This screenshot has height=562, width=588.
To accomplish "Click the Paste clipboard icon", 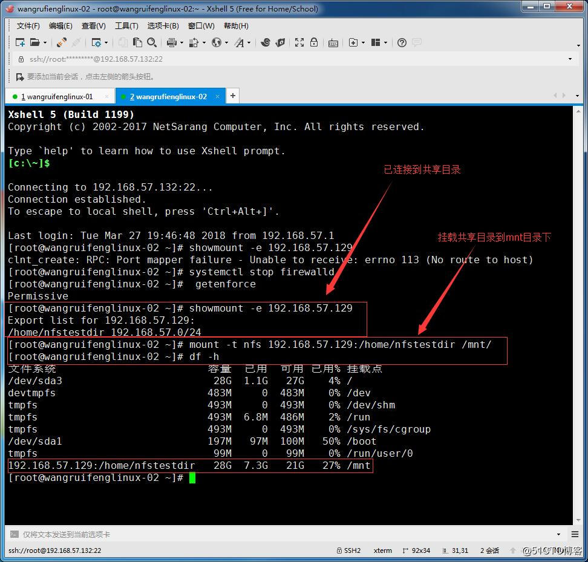I will point(137,42).
